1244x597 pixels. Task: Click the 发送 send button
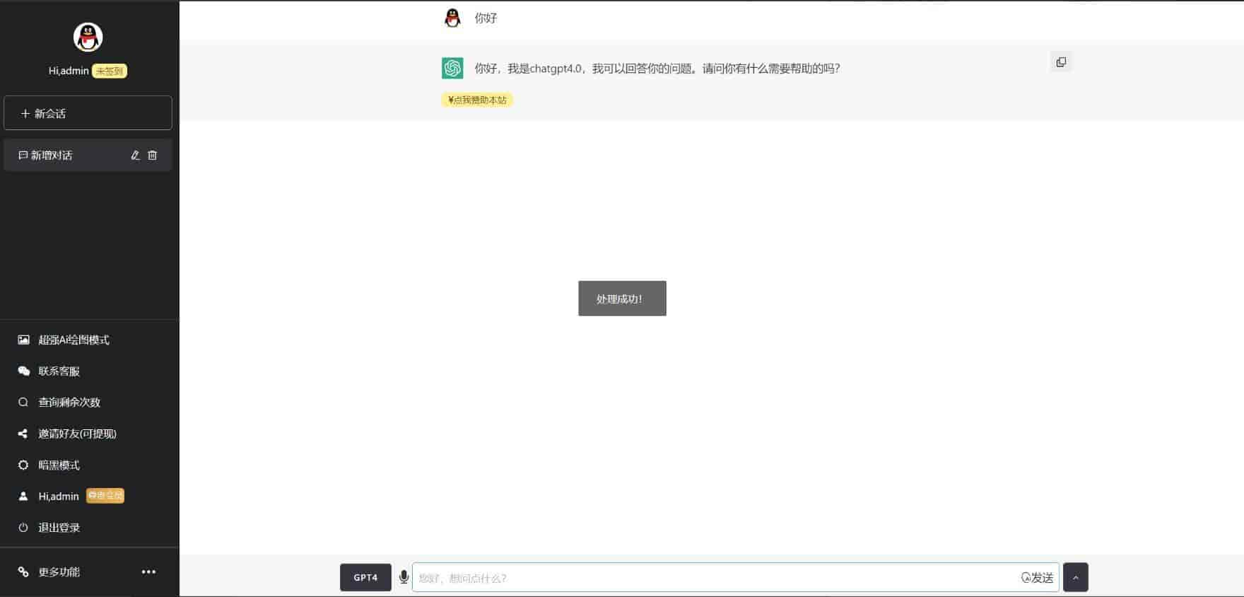[1038, 577]
